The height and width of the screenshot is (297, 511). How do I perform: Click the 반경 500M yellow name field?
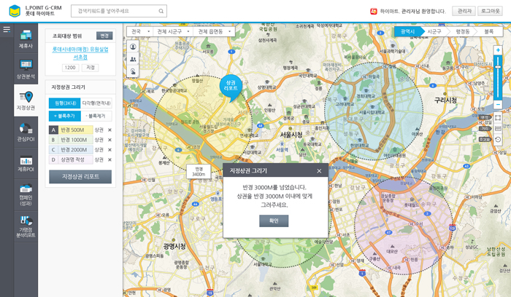pos(75,130)
